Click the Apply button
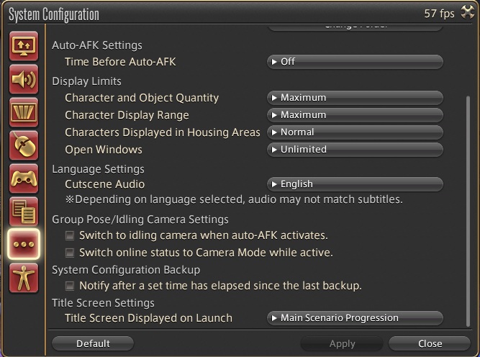This screenshot has height=357, width=480. [x=342, y=343]
